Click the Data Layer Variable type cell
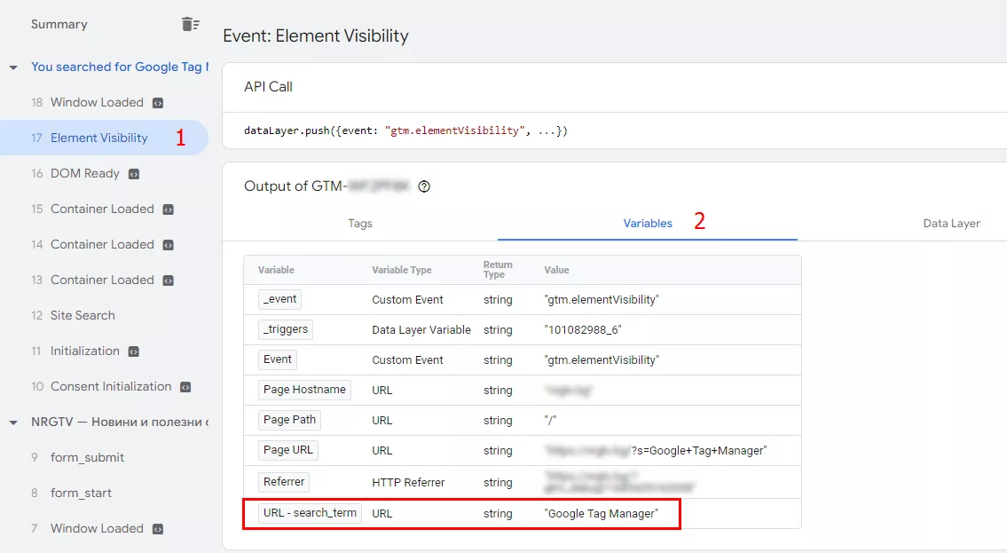This screenshot has width=1007, height=553. pyautogui.click(x=421, y=330)
